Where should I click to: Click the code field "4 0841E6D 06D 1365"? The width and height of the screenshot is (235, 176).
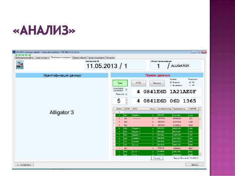pos(166,101)
